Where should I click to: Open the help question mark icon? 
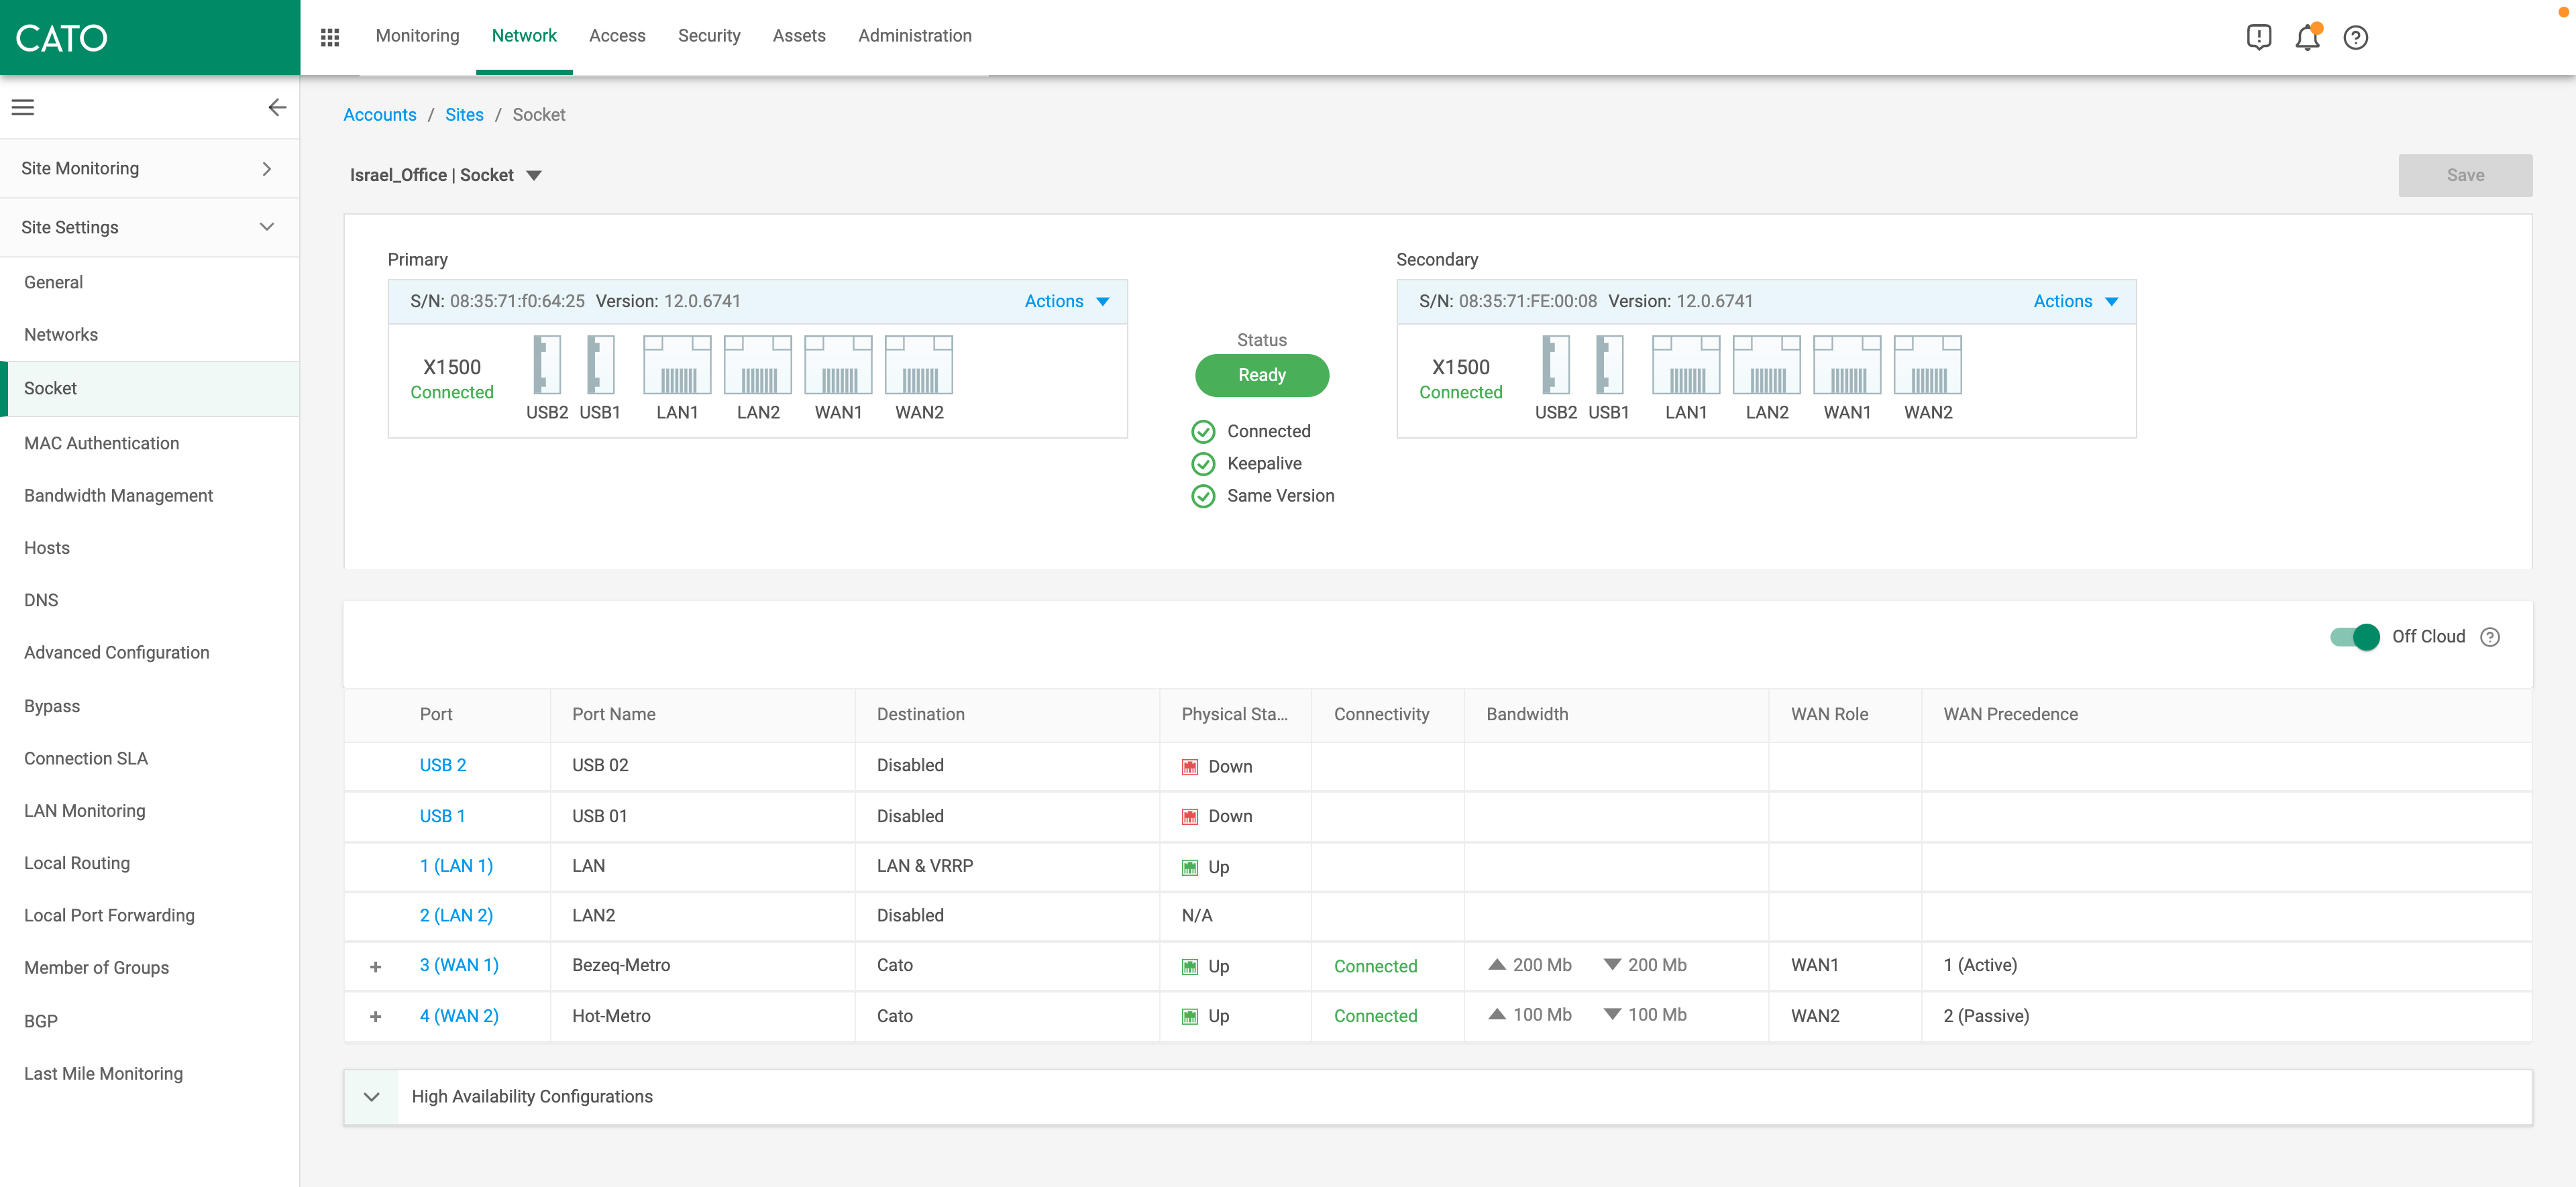(x=2355, y=37)
